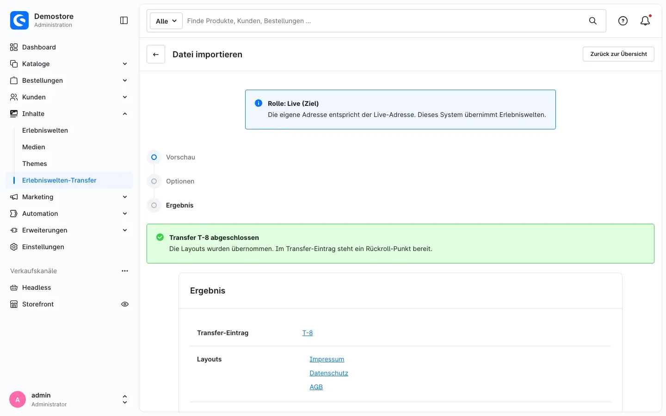Expand the Marketing menu chevron
This screenshot has height=416, width=666.
125,197
